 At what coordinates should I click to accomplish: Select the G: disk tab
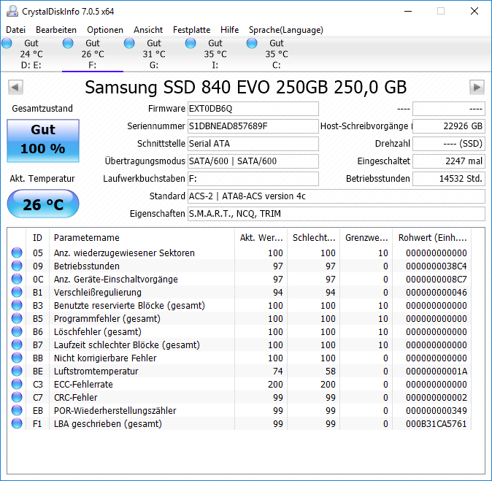[x=154, y=54]
